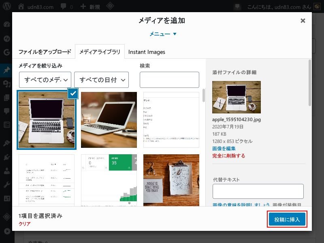Click the user avatar in admin bar
Viewport: 324px width, 243px height.
317,6
